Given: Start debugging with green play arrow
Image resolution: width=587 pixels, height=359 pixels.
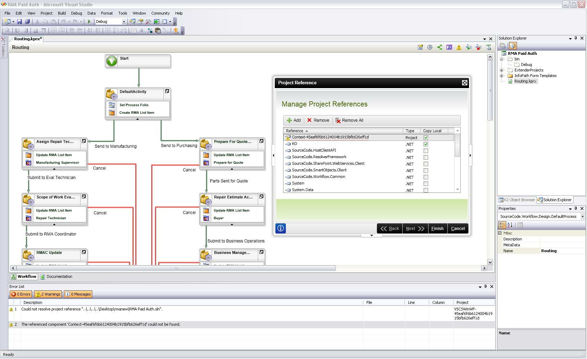Looking at the screenshot, I should coord(89,22).
